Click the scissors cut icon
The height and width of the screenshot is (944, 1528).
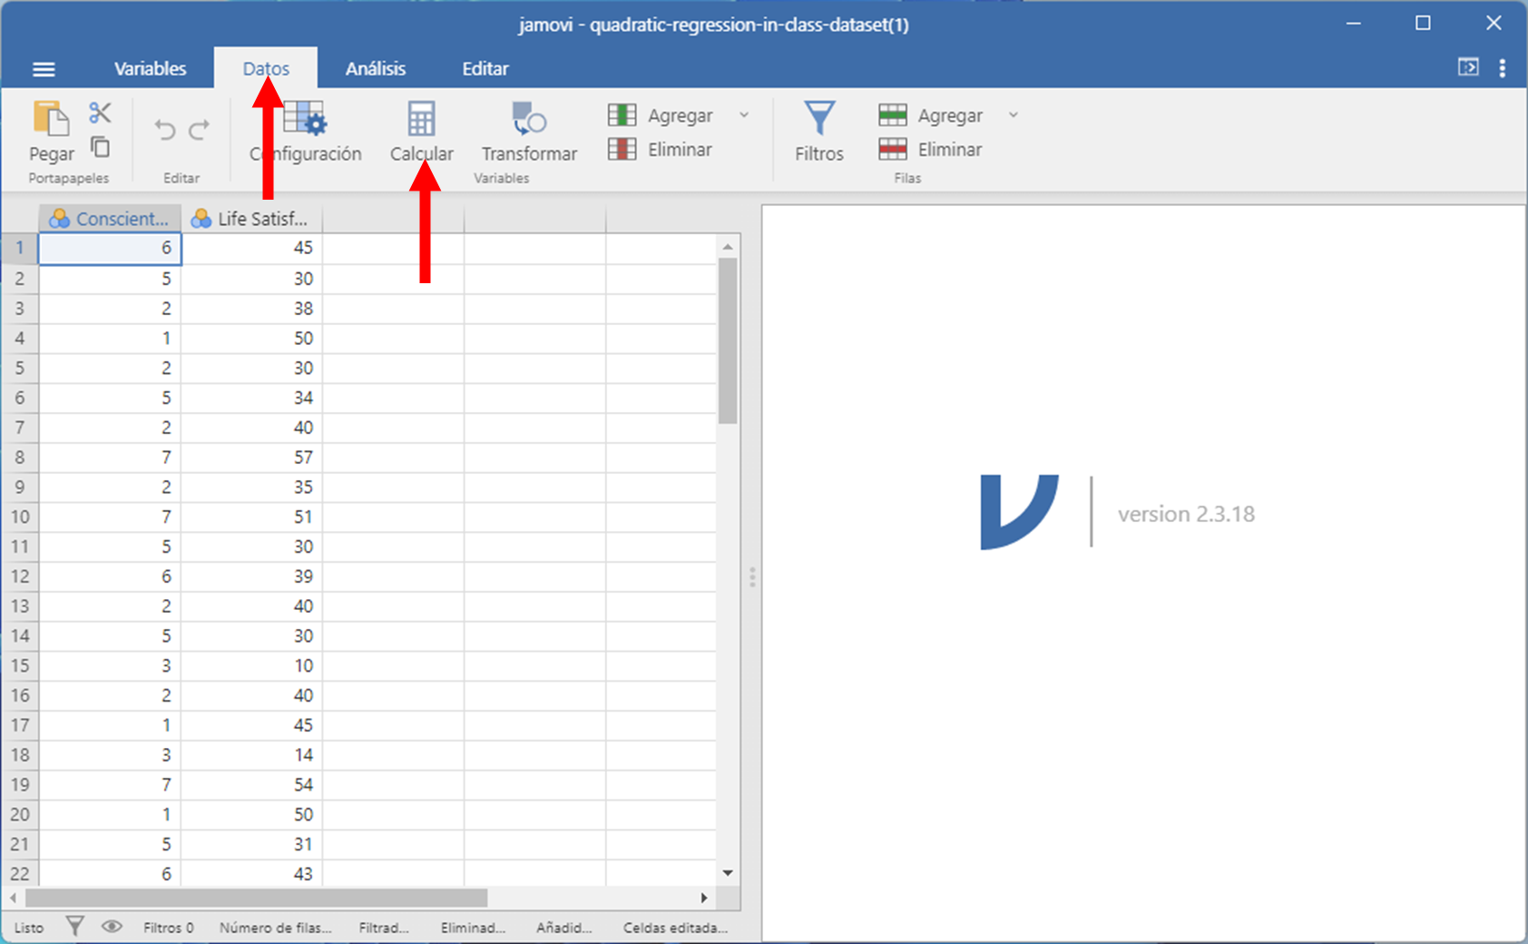(100, 113)
